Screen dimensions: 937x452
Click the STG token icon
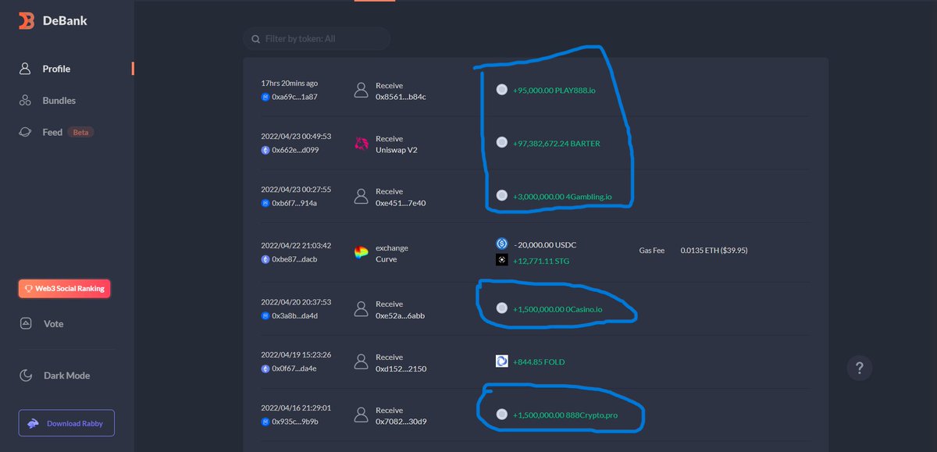point(502,260)
